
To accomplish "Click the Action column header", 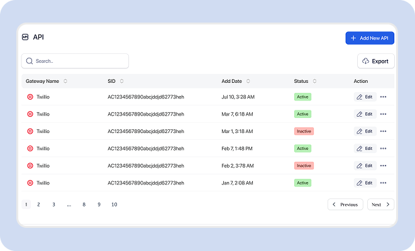I will tap(361, 81).
